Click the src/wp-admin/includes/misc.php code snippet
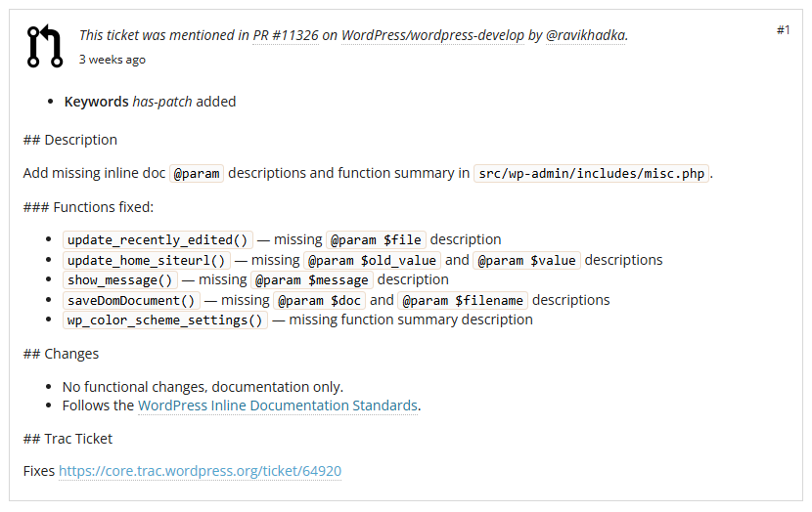This screenshot has width=812, height=512. coord(591,173)
